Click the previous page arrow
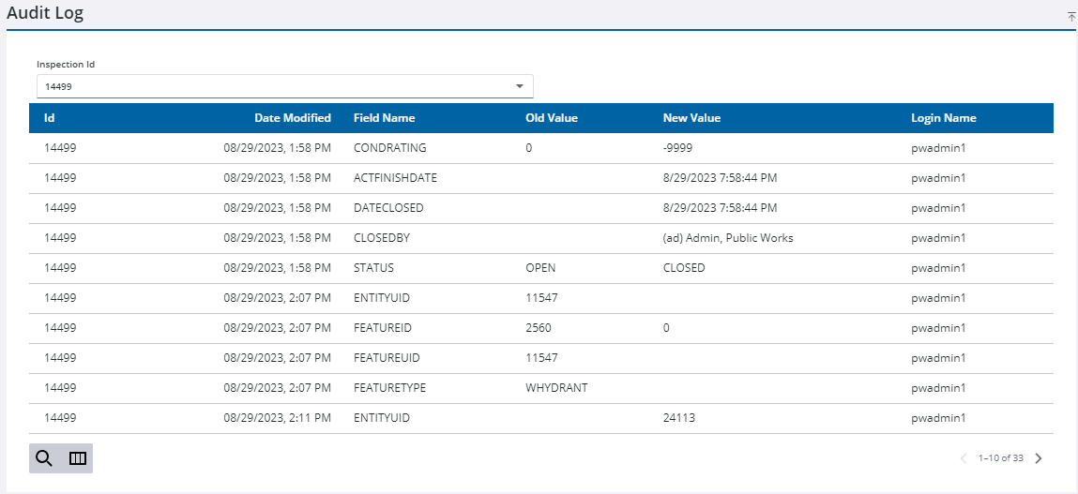1078x494 pixels. click(964, 458)
